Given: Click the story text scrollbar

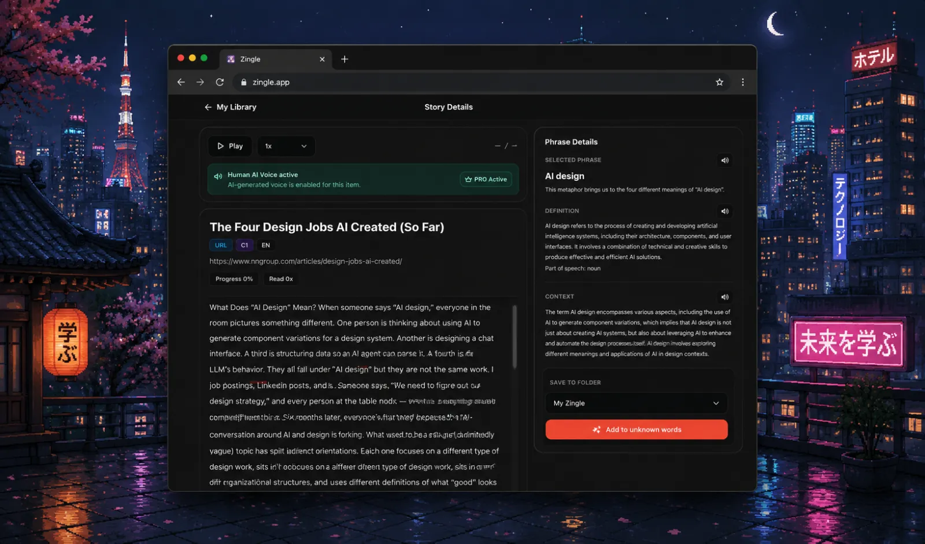Looking at the screenshot, I should coord(515,338).
